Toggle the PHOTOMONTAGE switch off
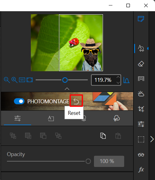 click(19, 101)
